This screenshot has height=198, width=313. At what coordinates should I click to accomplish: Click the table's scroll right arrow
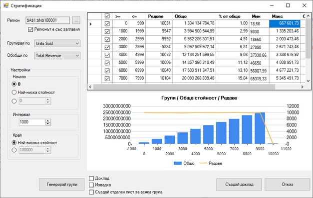(302, 87)
